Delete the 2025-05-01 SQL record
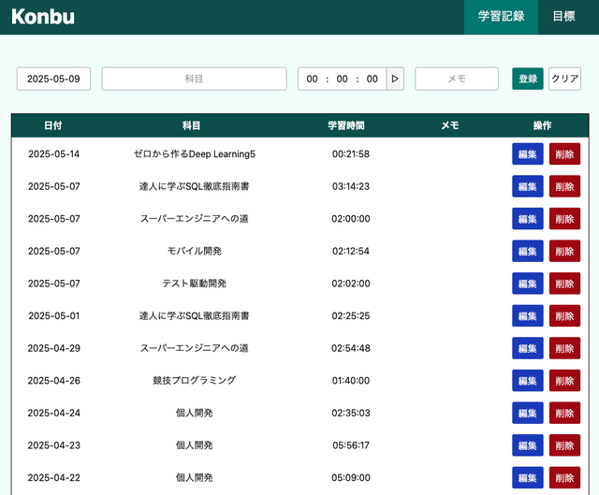This screenshot has height=495, width=599. click(564, 316)
